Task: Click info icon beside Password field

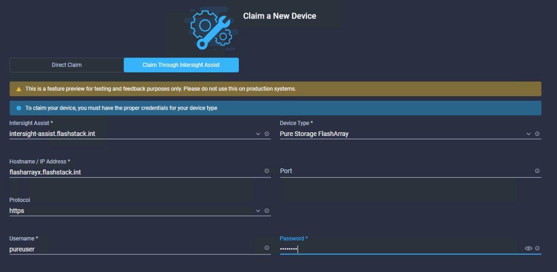Action: pyautogui.click(x=537, y=248)
